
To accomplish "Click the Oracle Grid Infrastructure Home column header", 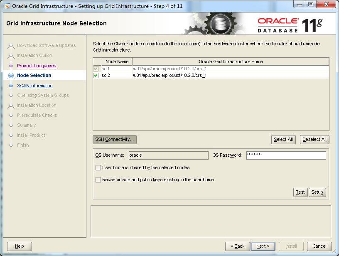I will click(231, 62).
